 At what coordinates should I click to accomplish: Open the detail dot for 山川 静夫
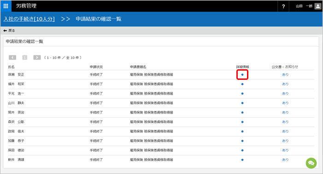(x=242, y=103)
